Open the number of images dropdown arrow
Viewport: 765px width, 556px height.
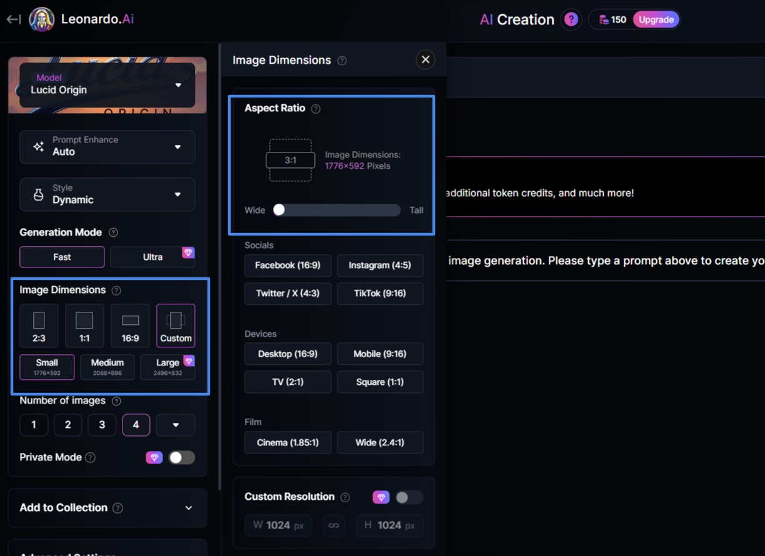pyautogui.click(x=175, y=424)
